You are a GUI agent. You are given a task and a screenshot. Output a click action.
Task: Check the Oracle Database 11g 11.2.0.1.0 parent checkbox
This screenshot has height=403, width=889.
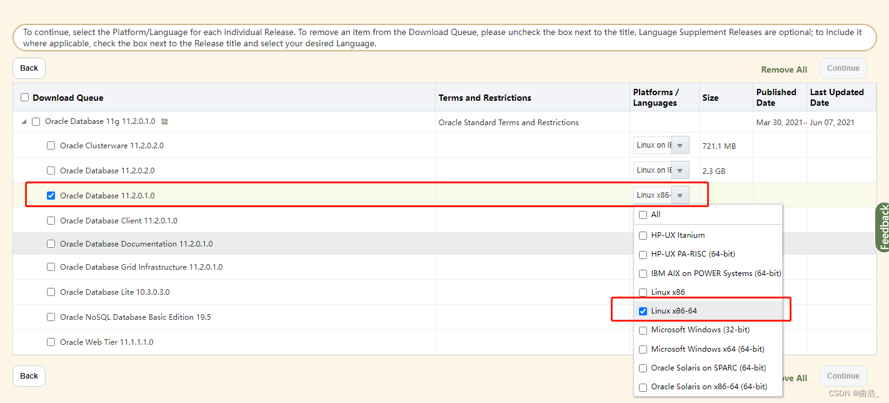36,121
